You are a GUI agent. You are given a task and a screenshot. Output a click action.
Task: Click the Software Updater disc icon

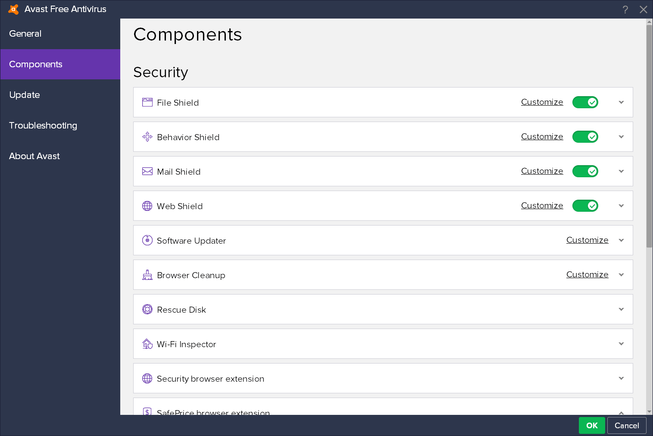coord(147,240)
